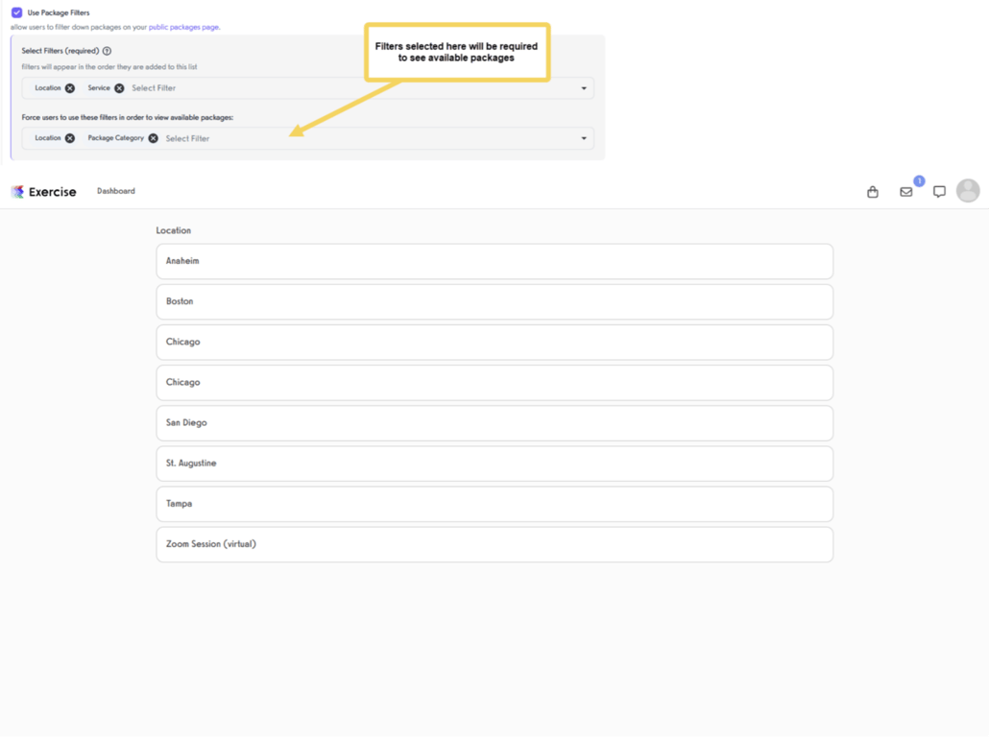The height and width of the screenshot is (737, 989).
Task: Select the Boston location
Action: [494, 301]
